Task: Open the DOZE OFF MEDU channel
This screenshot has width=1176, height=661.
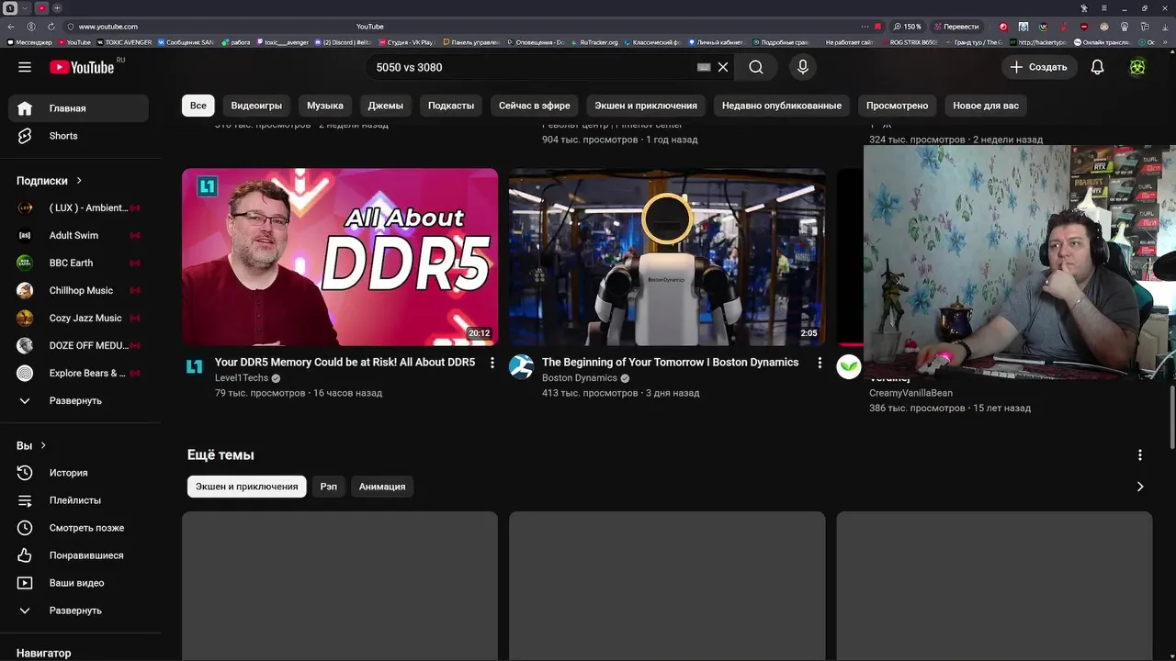Action: 79,345
